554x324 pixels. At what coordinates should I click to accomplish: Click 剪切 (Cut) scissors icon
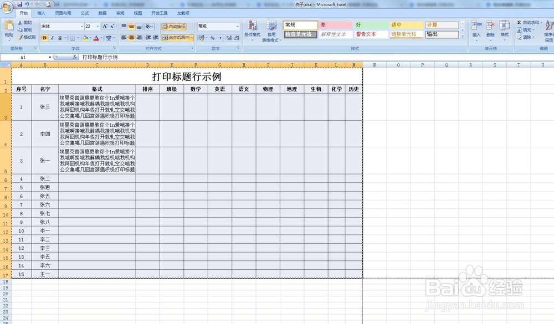(x=20, y=23)
